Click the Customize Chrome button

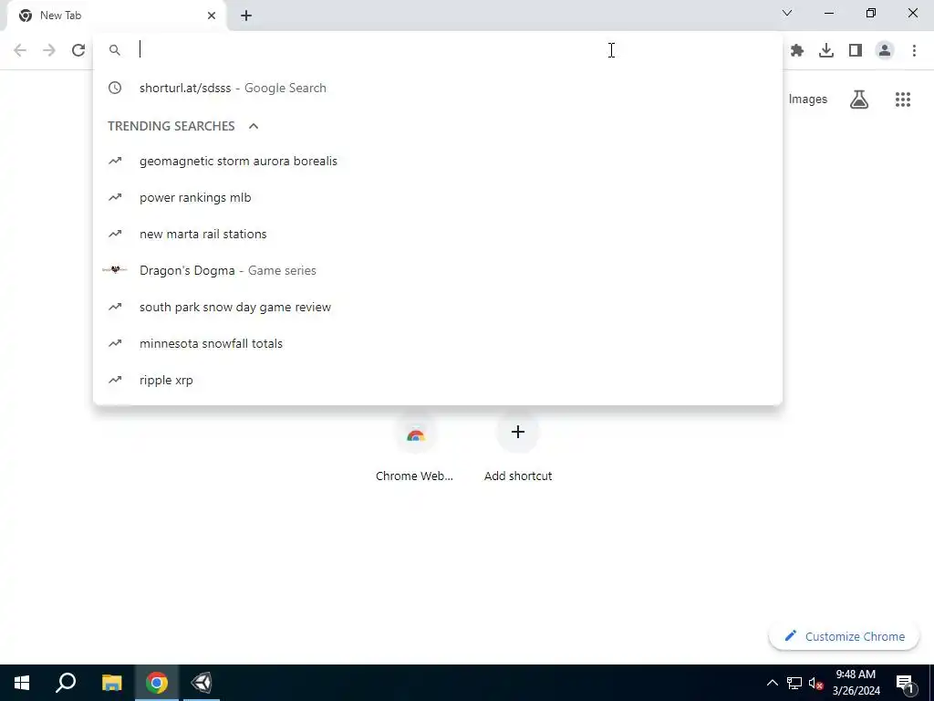(844, 636)
